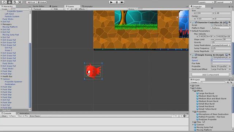Toggle Error Pause in Console
The width and height of the screenshot is (234, 132).
click(35, 116)
